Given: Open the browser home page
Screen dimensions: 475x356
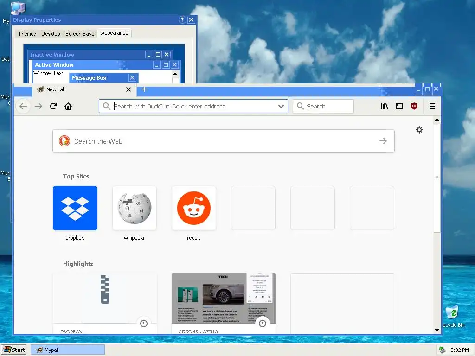Looking at the screenshot, I should pos(68,106).
